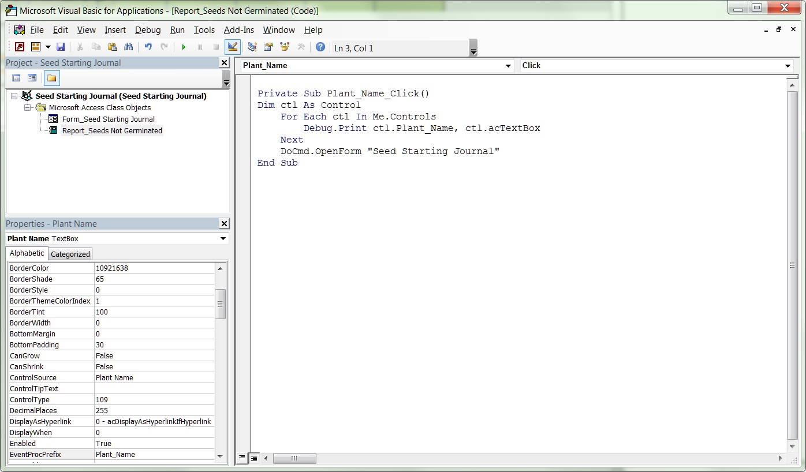Click the code editor horizontal scrollbar thumb
Viewport: 806px width, 472px height.
click(x=294, y=458)
